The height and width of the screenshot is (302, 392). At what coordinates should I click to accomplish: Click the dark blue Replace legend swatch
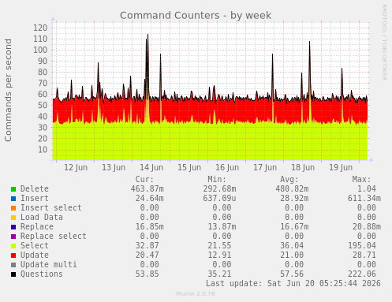click(x=13, y=227)
